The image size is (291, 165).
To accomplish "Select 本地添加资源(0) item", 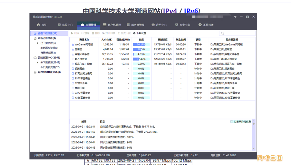I will click(49, 48).
